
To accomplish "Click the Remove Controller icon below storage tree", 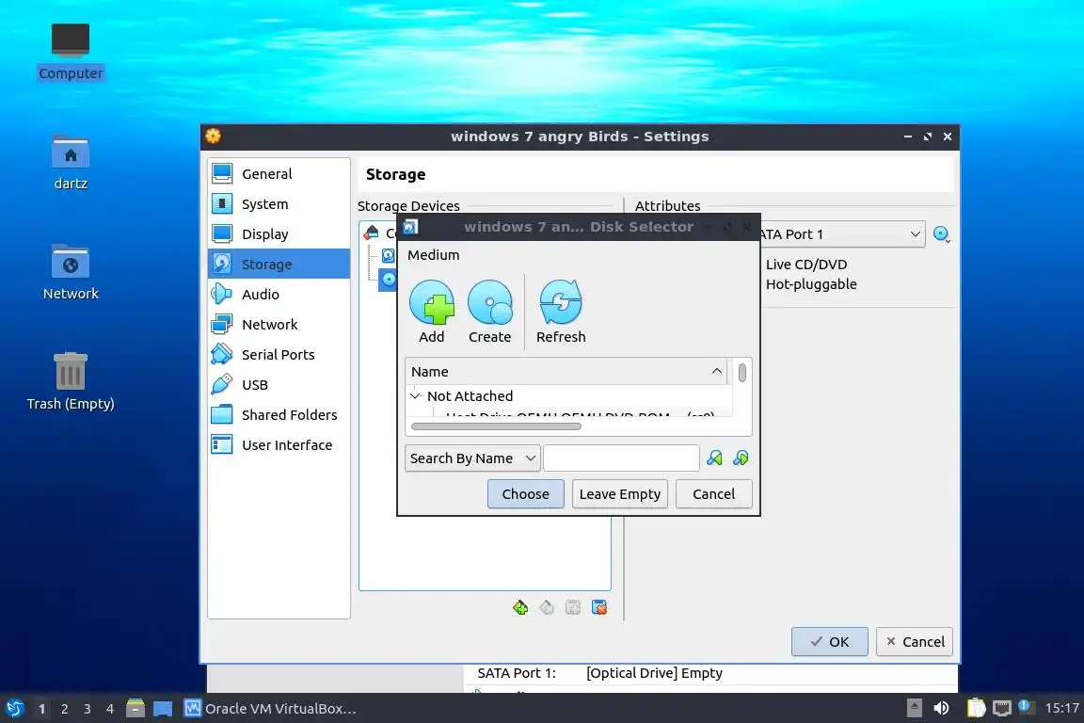I will 547,607.
